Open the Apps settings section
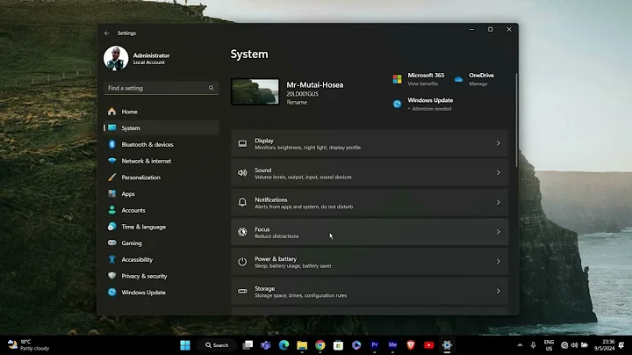 (x=162, y=194)
